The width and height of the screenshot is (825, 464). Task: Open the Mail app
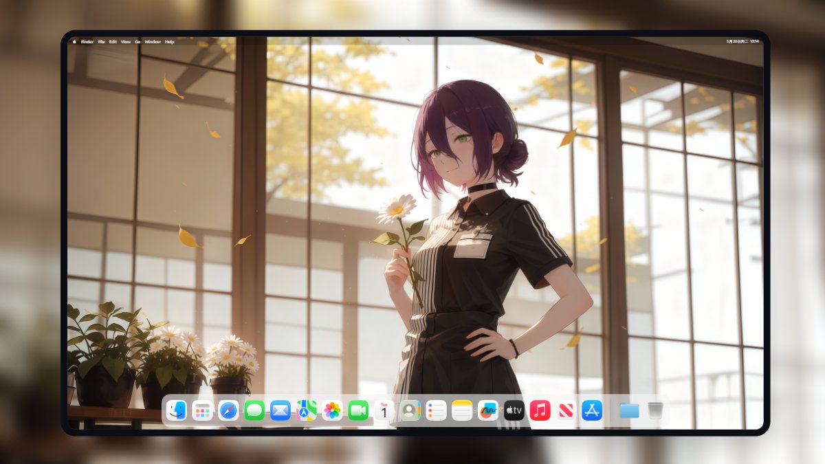[279, 410]
